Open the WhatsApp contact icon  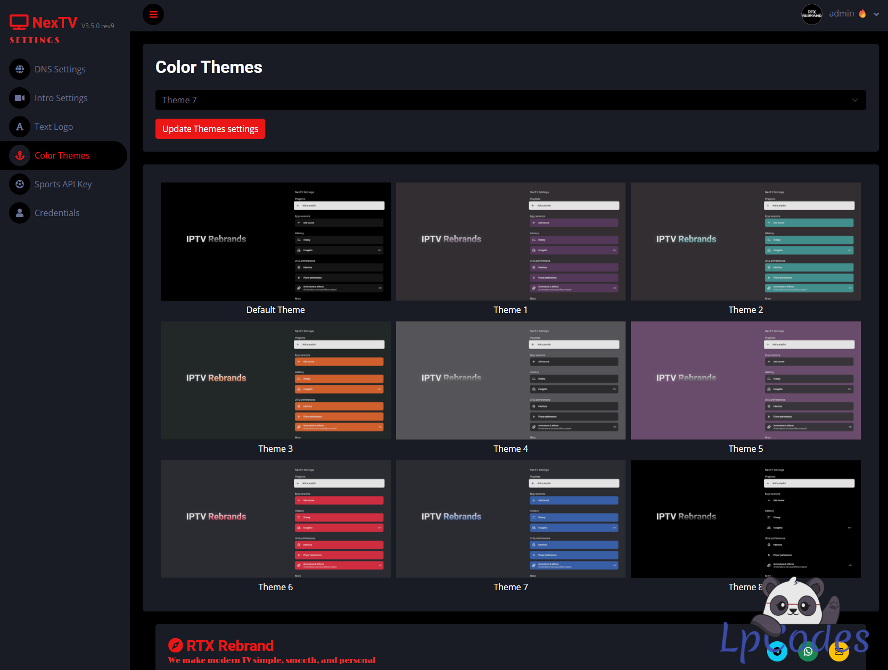[808, 651]
